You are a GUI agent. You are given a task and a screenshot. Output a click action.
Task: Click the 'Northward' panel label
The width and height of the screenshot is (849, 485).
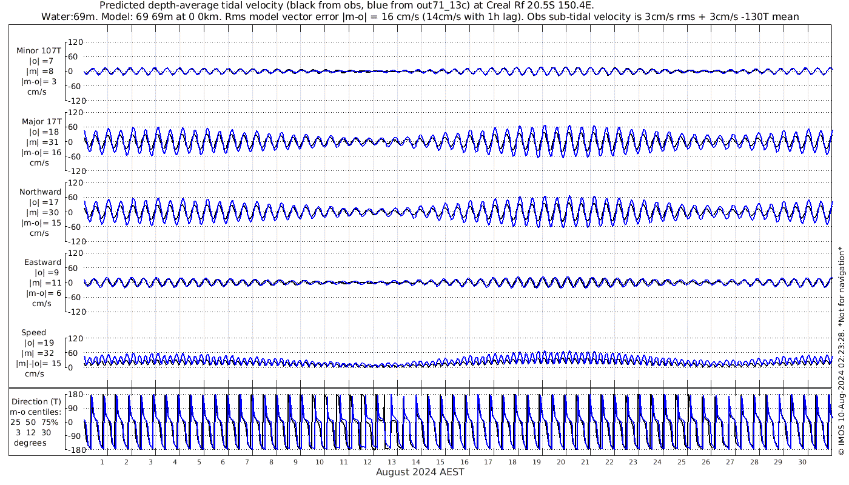(41, 192)
